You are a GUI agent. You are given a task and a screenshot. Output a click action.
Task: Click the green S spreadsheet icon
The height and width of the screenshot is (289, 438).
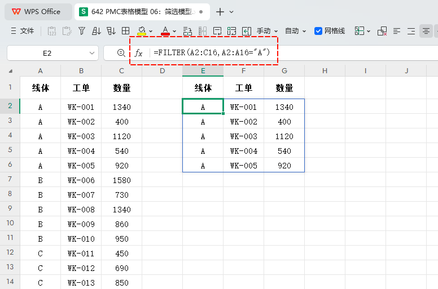(83, 12)
